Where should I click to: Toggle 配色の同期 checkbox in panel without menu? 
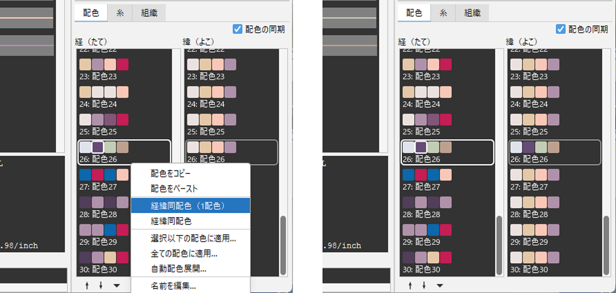[561, 29]
